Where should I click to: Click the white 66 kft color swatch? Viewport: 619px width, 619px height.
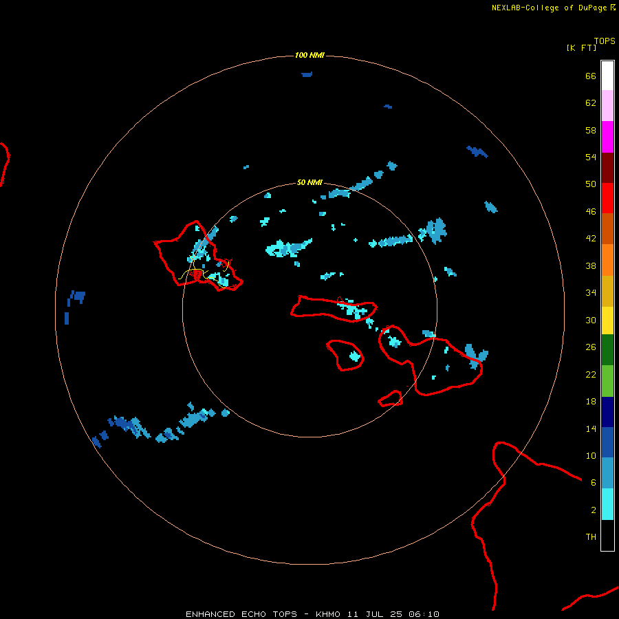607,76
